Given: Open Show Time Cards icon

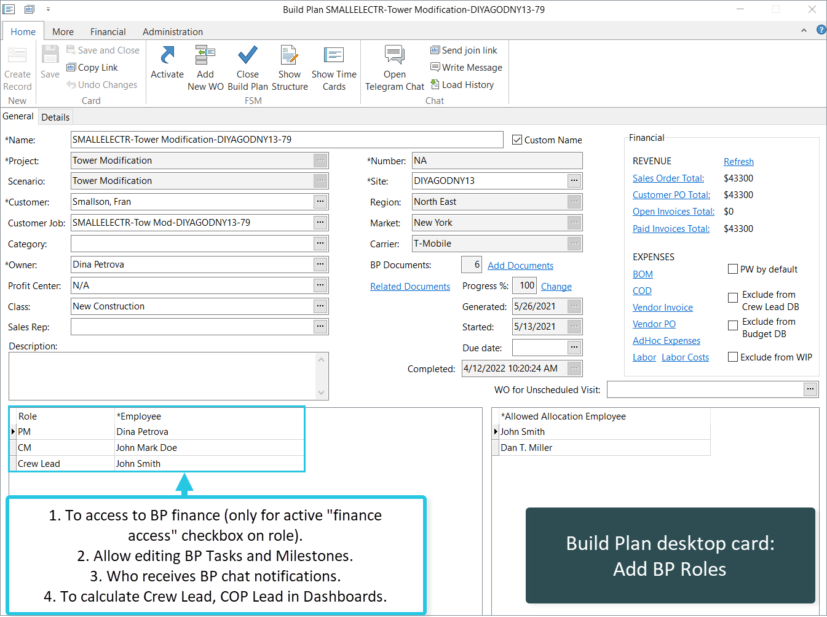Looking at the screenshot, I should tap(334, 55).
